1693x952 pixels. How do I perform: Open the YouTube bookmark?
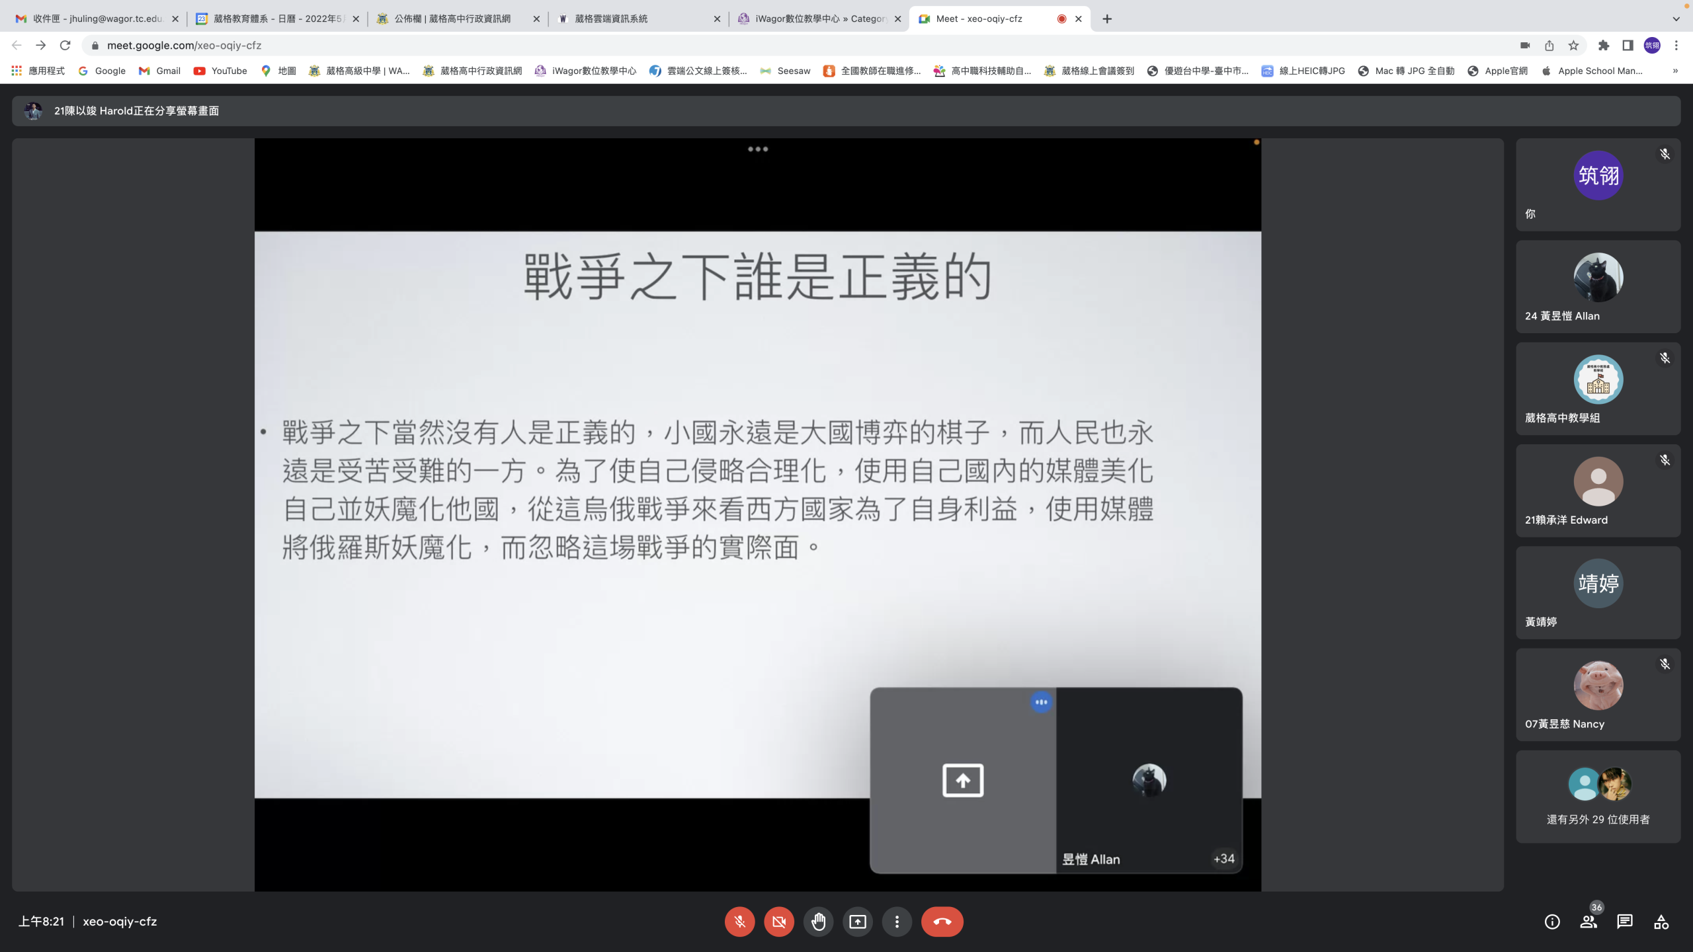point(220,71)
